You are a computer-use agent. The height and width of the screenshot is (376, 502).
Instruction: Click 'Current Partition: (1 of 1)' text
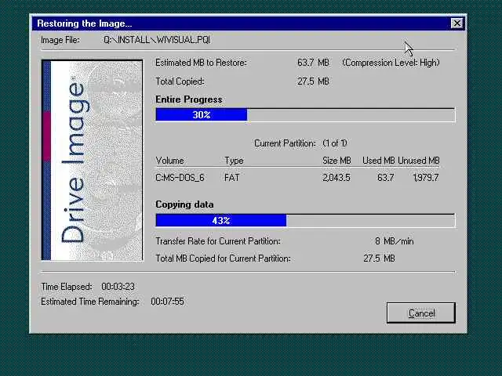tap(300, 143)
